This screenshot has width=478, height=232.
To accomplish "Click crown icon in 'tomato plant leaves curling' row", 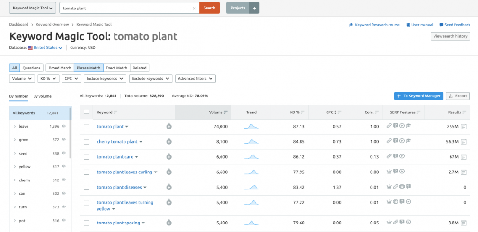I will 389,172.
